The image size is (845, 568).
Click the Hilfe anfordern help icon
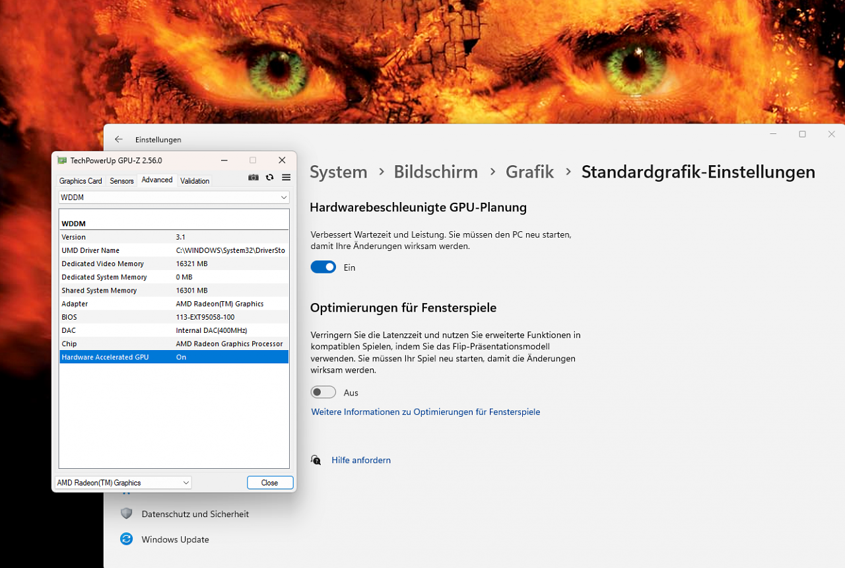click(x=316, y=460)
